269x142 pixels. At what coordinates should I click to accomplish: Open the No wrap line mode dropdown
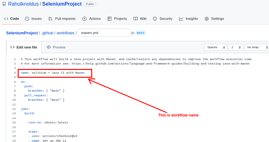[x=257, y=47]
